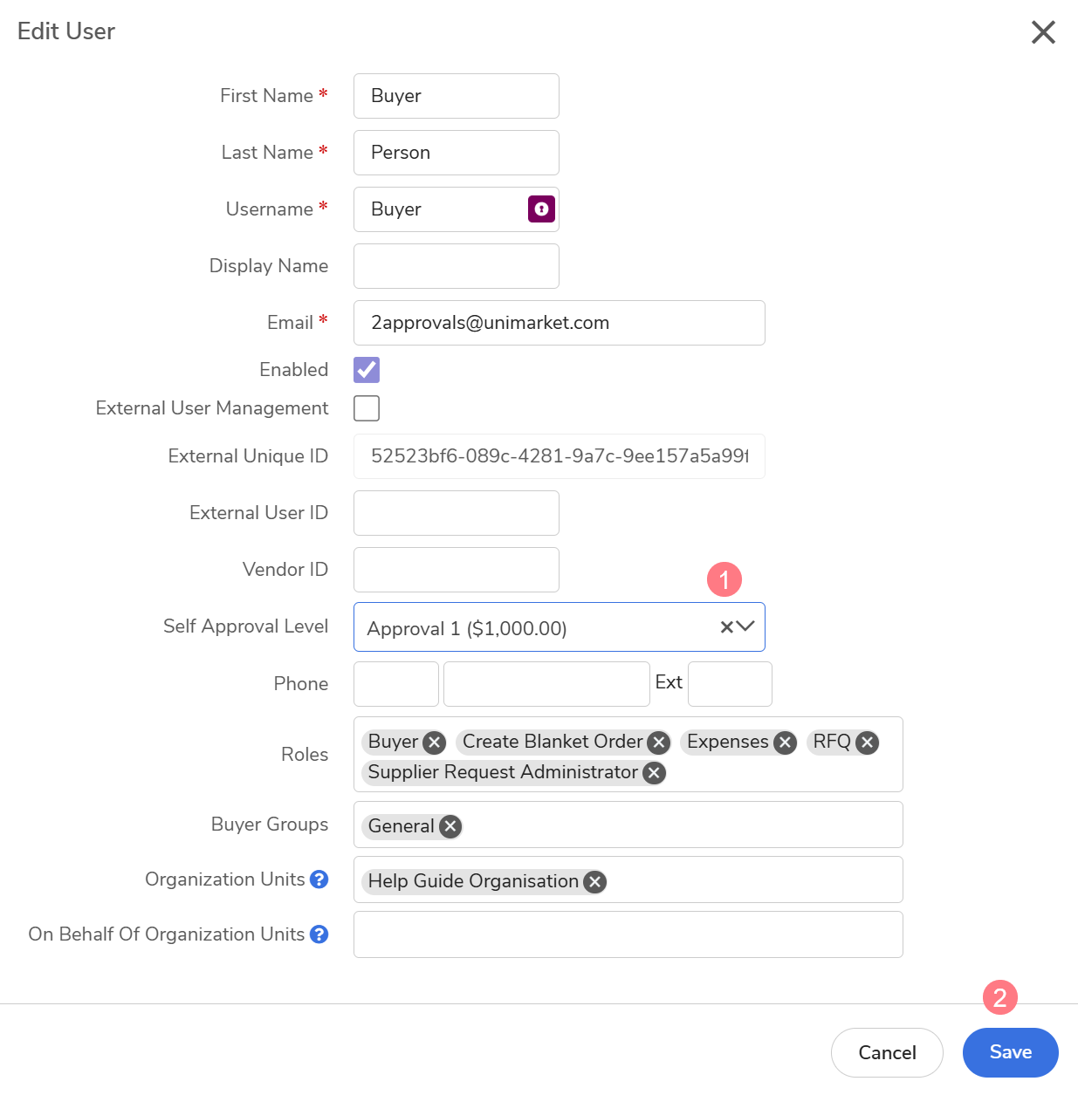Open the On Behalf Of Organization Units selector
This screenshot has width=1078, height=1095.
628,934
